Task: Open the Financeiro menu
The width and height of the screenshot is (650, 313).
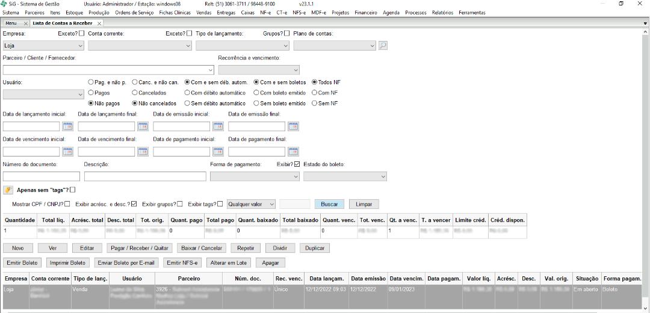Action: pos(366,13)
